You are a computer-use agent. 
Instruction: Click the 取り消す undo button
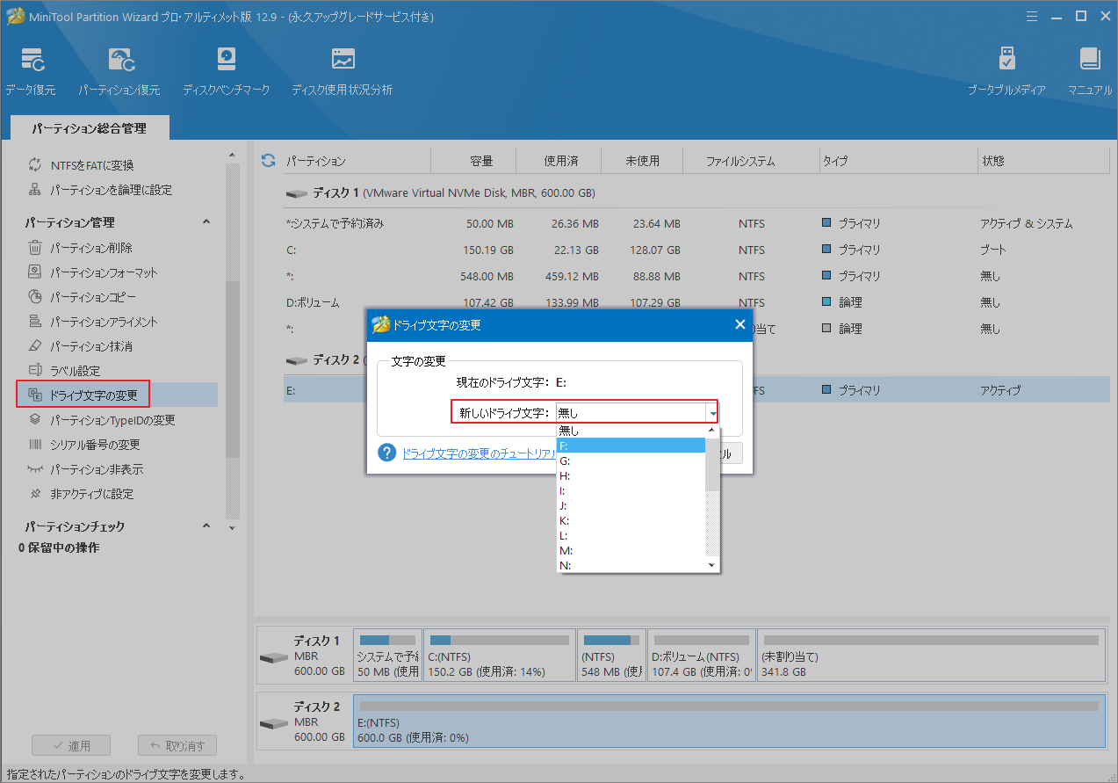177,745
